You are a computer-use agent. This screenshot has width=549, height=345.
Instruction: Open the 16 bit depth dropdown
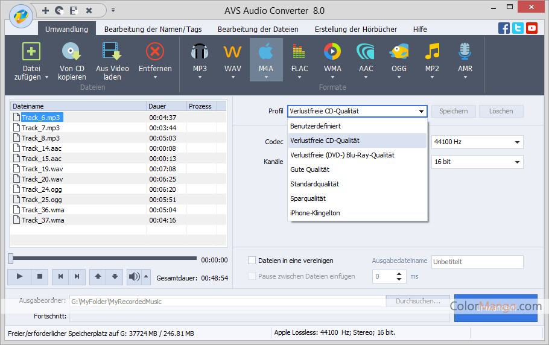(x=517, y=162)
